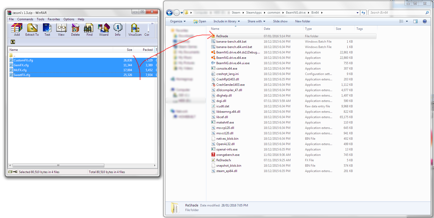The image size is (434, 218).
Task: Open the view options dropdown arrow
Action: coord(407,21)
